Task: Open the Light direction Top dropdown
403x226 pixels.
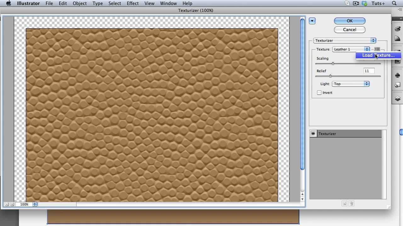Action: [350, 84]
